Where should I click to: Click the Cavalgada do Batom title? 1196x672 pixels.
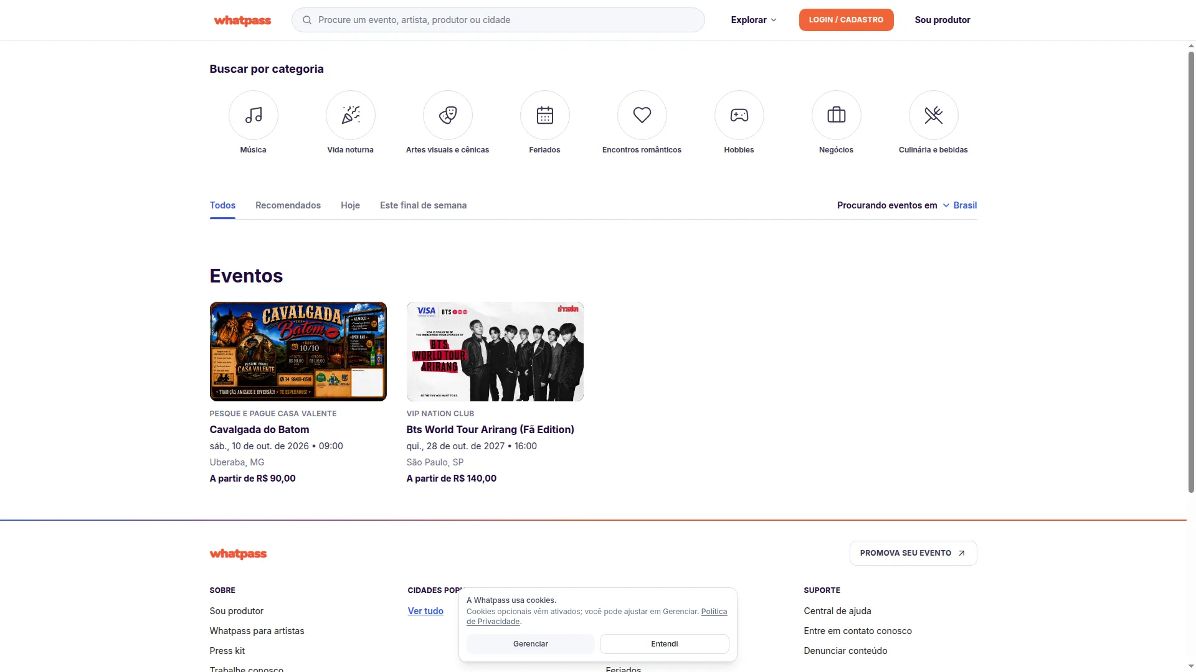tap(259, 429)
